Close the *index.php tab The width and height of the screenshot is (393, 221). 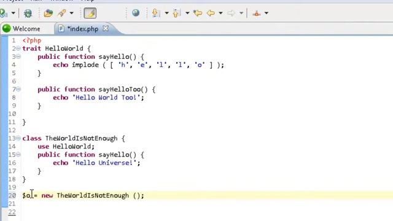[106, 28]
